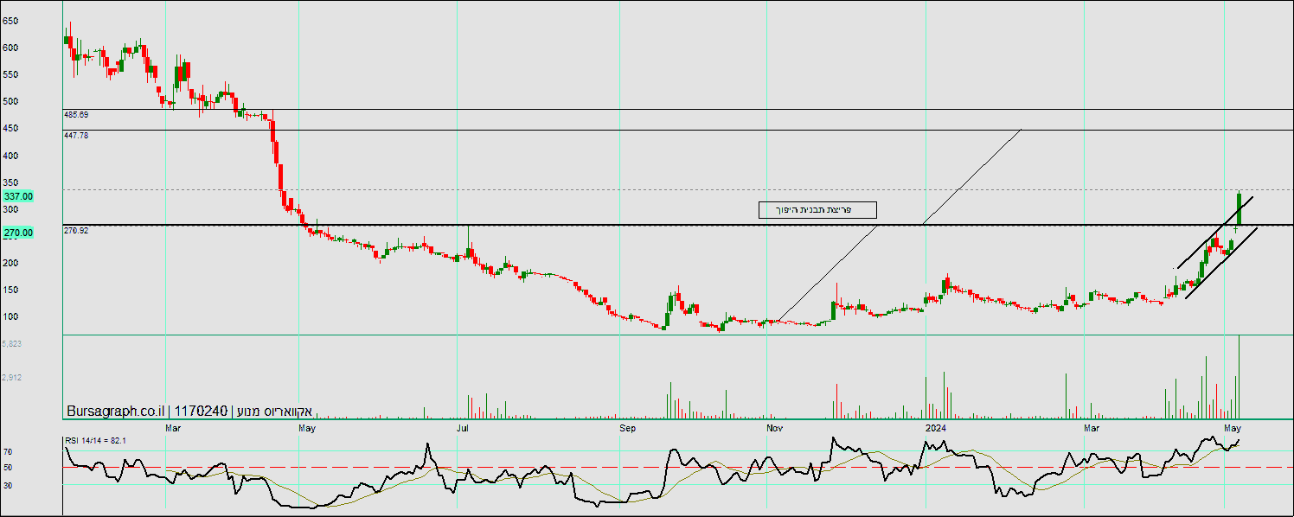Screen dimensions: 1294x517
Task: Click the 150 price axis label
Action: pyautogui.click(x=10, y=290)
